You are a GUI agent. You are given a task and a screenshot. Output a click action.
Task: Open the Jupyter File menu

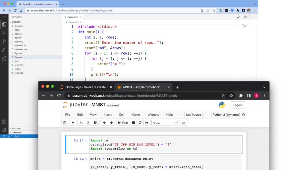click(68, 115)
